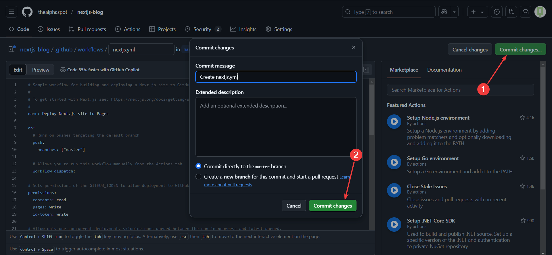
Task: Select Create a new branch radio option
Action: [x=198, y=177]
